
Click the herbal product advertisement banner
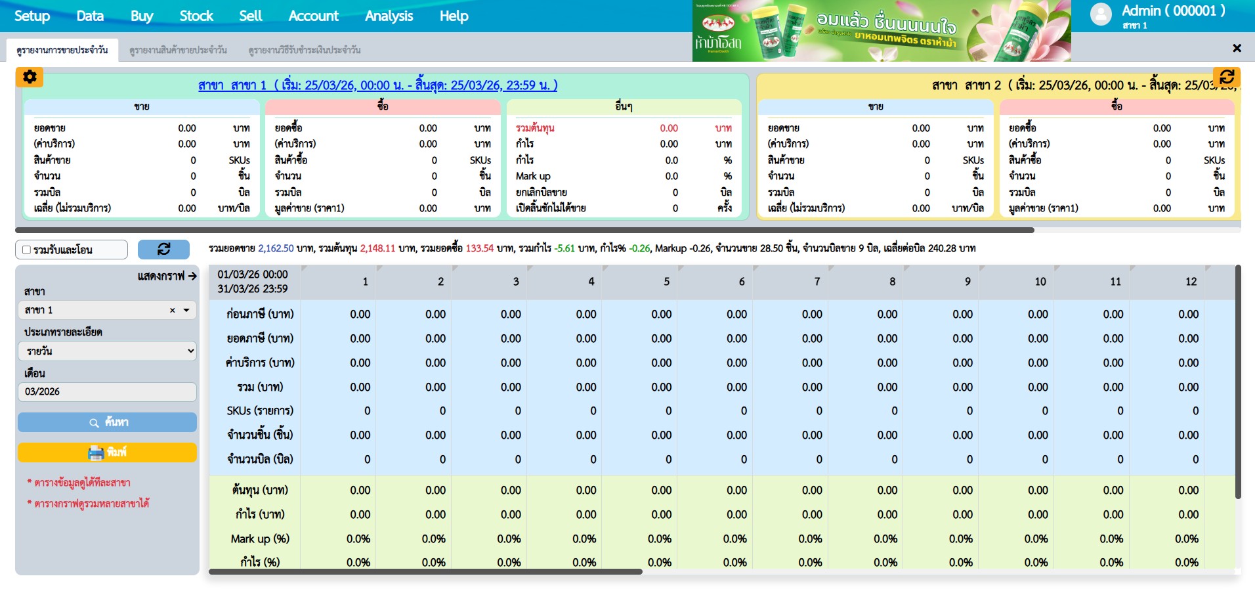pyautogui.click(x=881, y=31)
